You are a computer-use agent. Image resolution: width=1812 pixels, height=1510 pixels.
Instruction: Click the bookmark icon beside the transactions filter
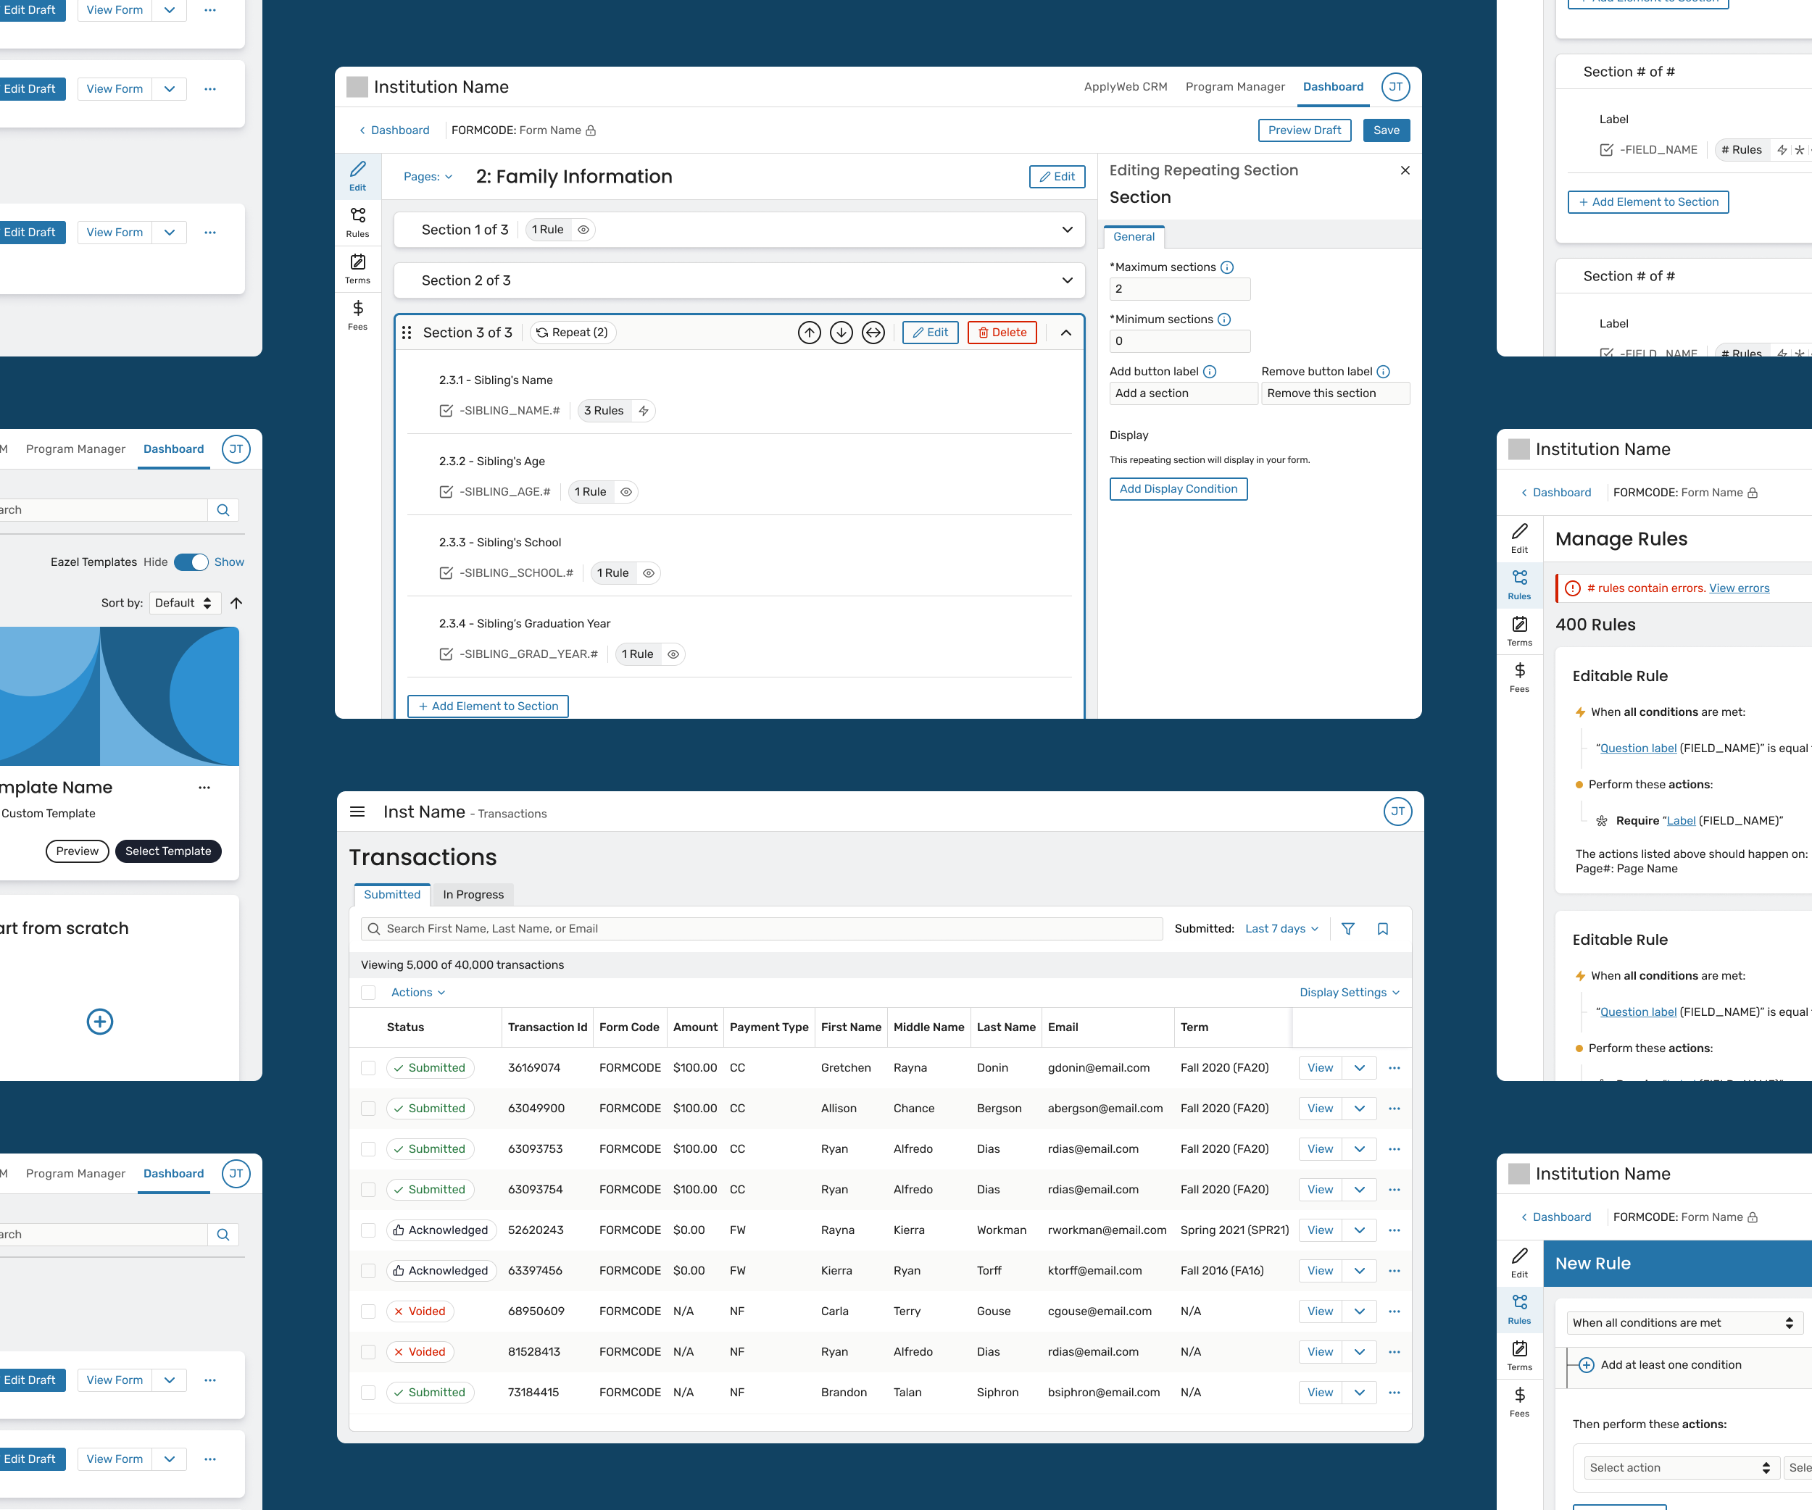pyautogui.click(x=1382, y=929)
